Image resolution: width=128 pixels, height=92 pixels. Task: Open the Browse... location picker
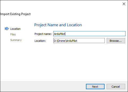point(116,41)
